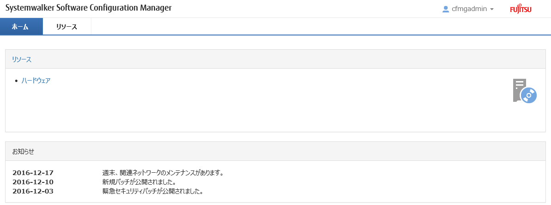
Task: Select the 緊急セキュリティパッチ notice text
Action: 153,192
